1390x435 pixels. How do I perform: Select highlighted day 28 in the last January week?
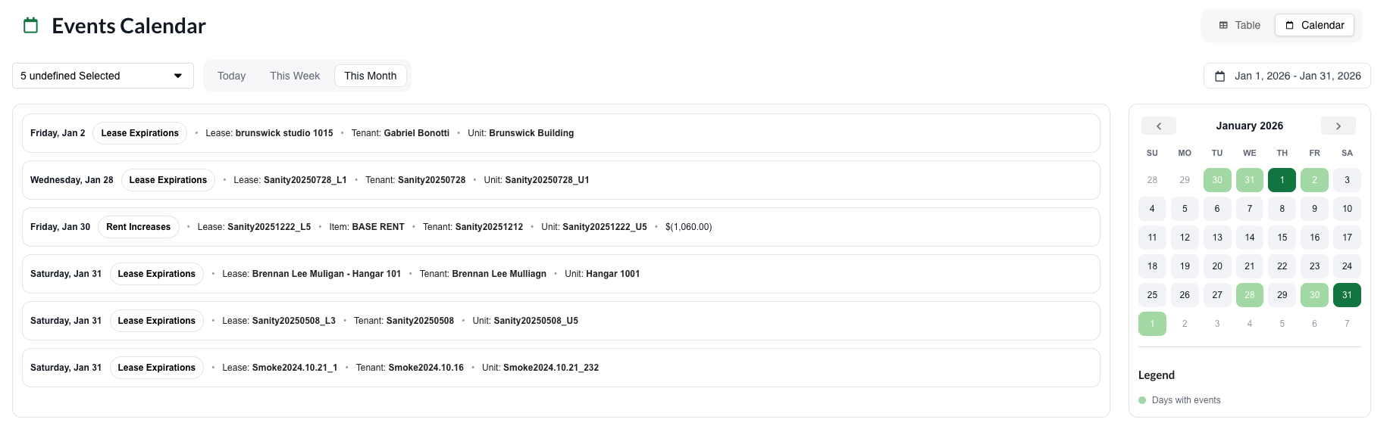point(1250,295)
